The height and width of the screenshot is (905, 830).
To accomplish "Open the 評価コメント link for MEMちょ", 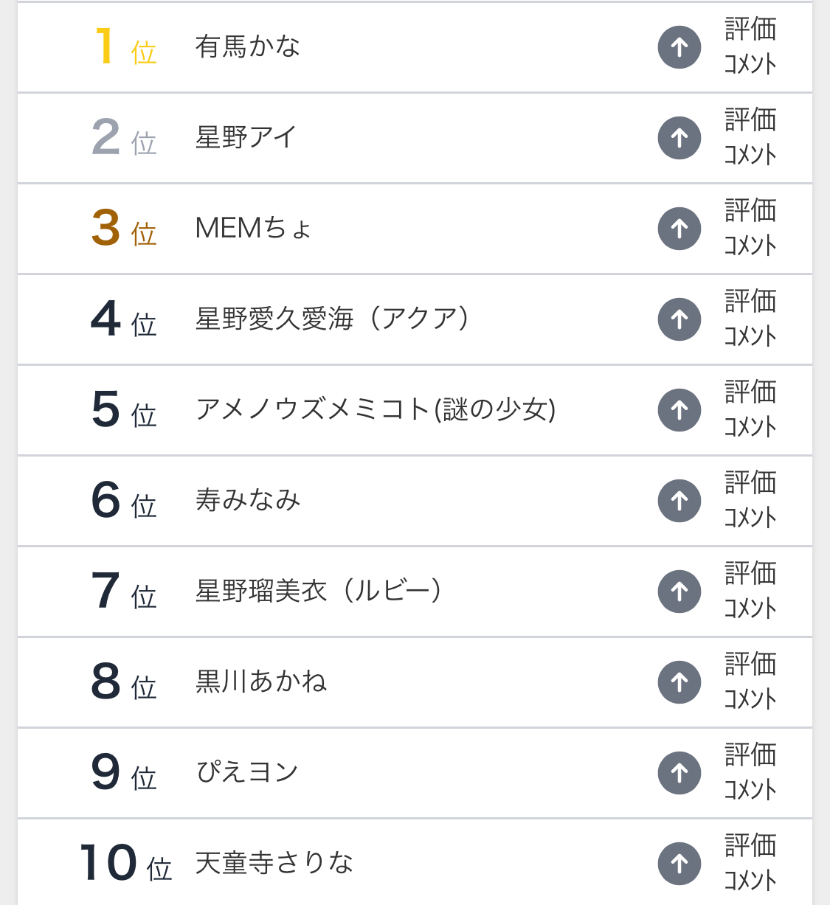I will [x=750, y=229].
